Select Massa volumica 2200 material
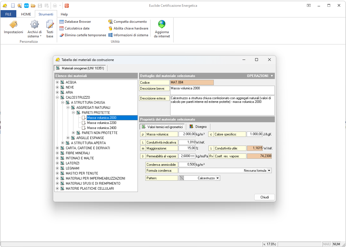Image resolution: width=346 pixels, height=247 pixels. pos(102,123)
